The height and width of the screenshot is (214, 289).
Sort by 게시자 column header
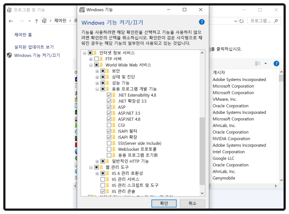click(x=219, y=72)
